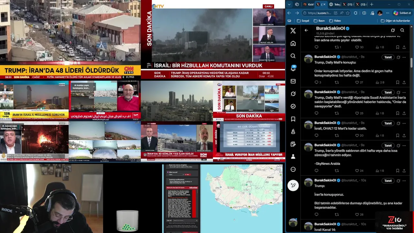
Task: Open Edge settings and more menu
Action: click(387, 13)
